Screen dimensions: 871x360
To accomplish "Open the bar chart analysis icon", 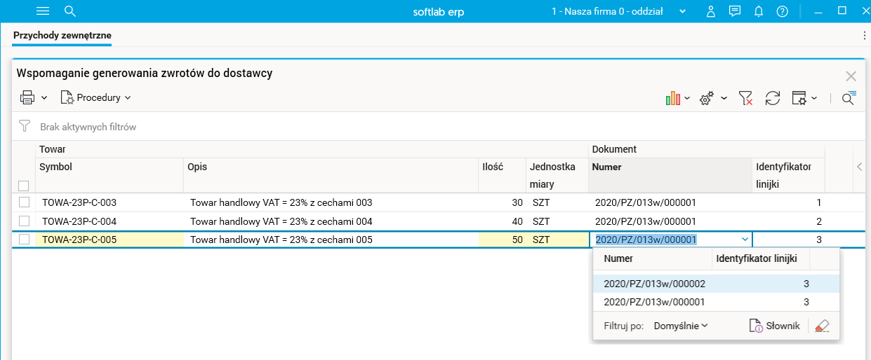I will tap(673, 98).
